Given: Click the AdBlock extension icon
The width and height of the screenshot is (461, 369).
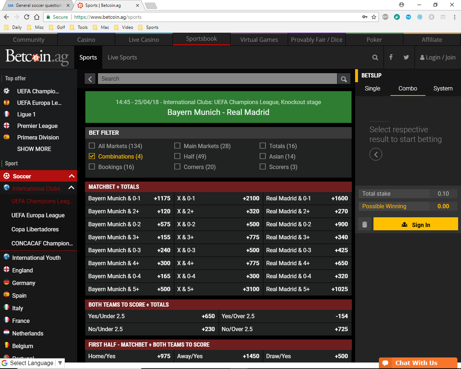Looking at the screenshot, I should tap(385, 17).
